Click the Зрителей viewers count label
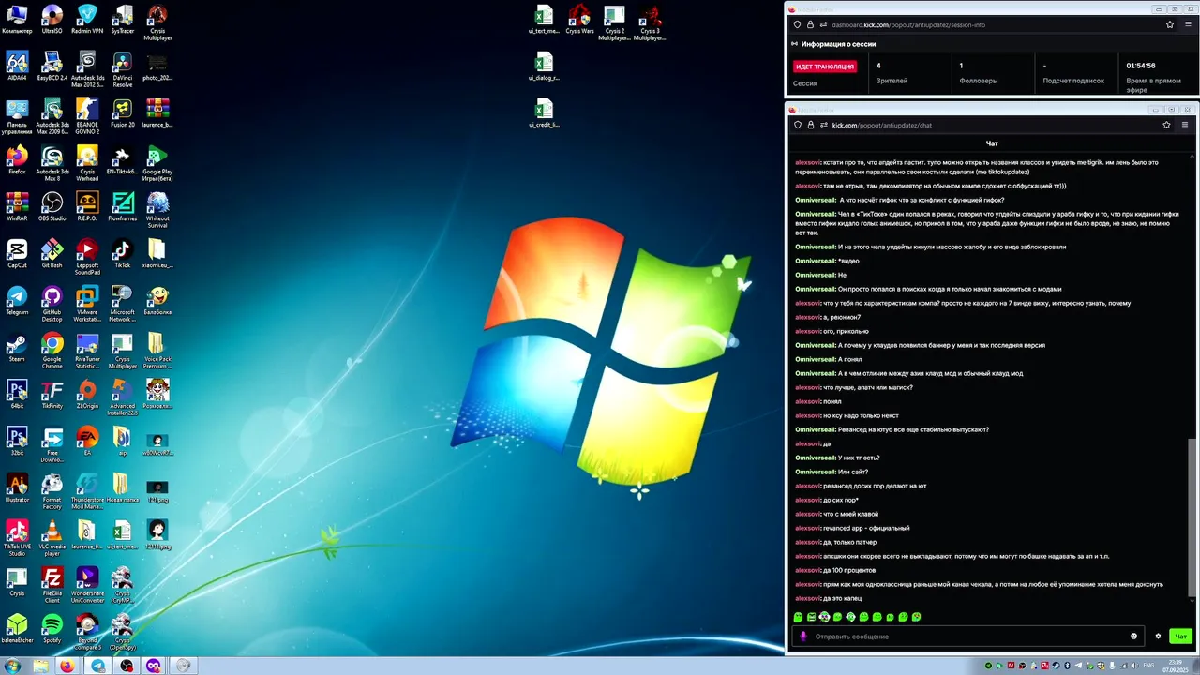1200x675 pixels. tap(892, 81)
